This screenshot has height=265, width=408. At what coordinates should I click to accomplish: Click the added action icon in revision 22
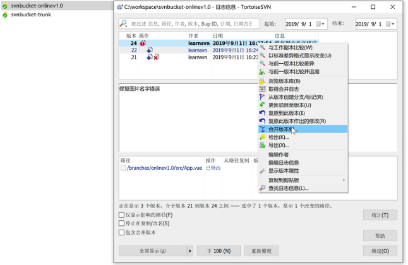pos(150,50)
